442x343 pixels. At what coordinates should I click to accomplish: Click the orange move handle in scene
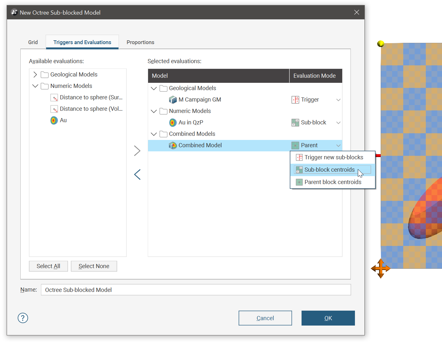(380, 268)
